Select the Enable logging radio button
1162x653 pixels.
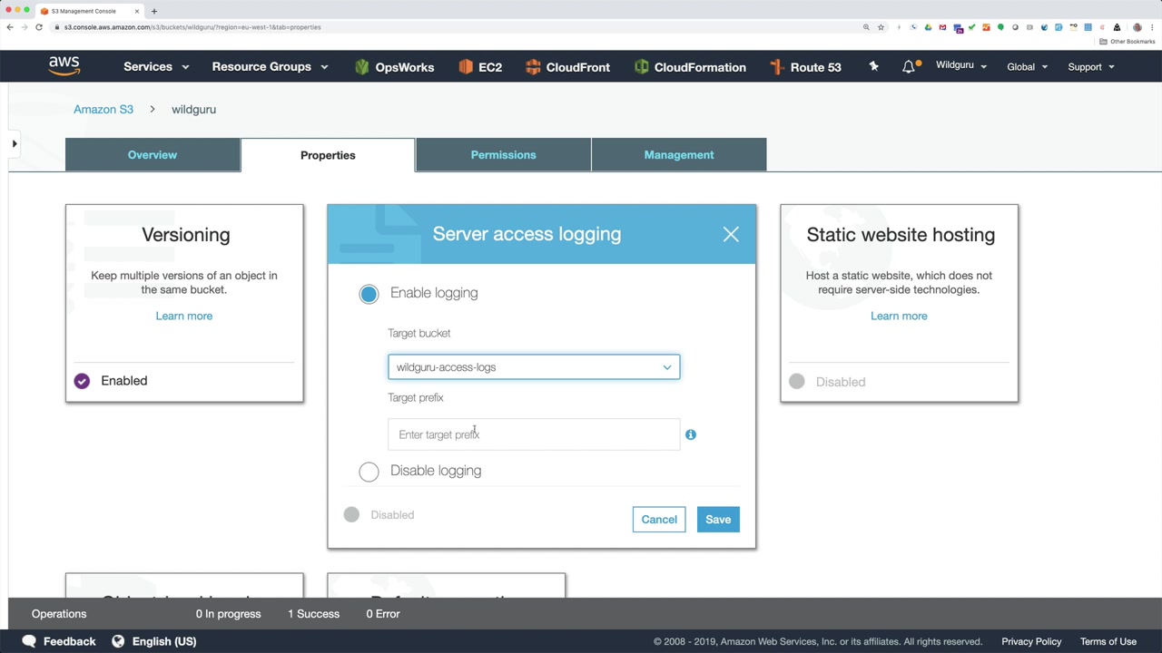coord(369,294)
